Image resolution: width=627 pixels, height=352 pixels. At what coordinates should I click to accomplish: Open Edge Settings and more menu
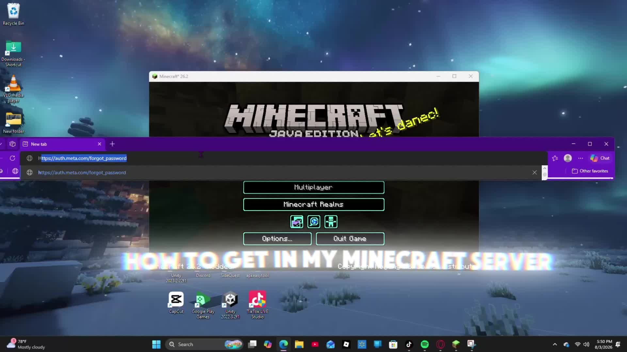[x=581, y=158]
